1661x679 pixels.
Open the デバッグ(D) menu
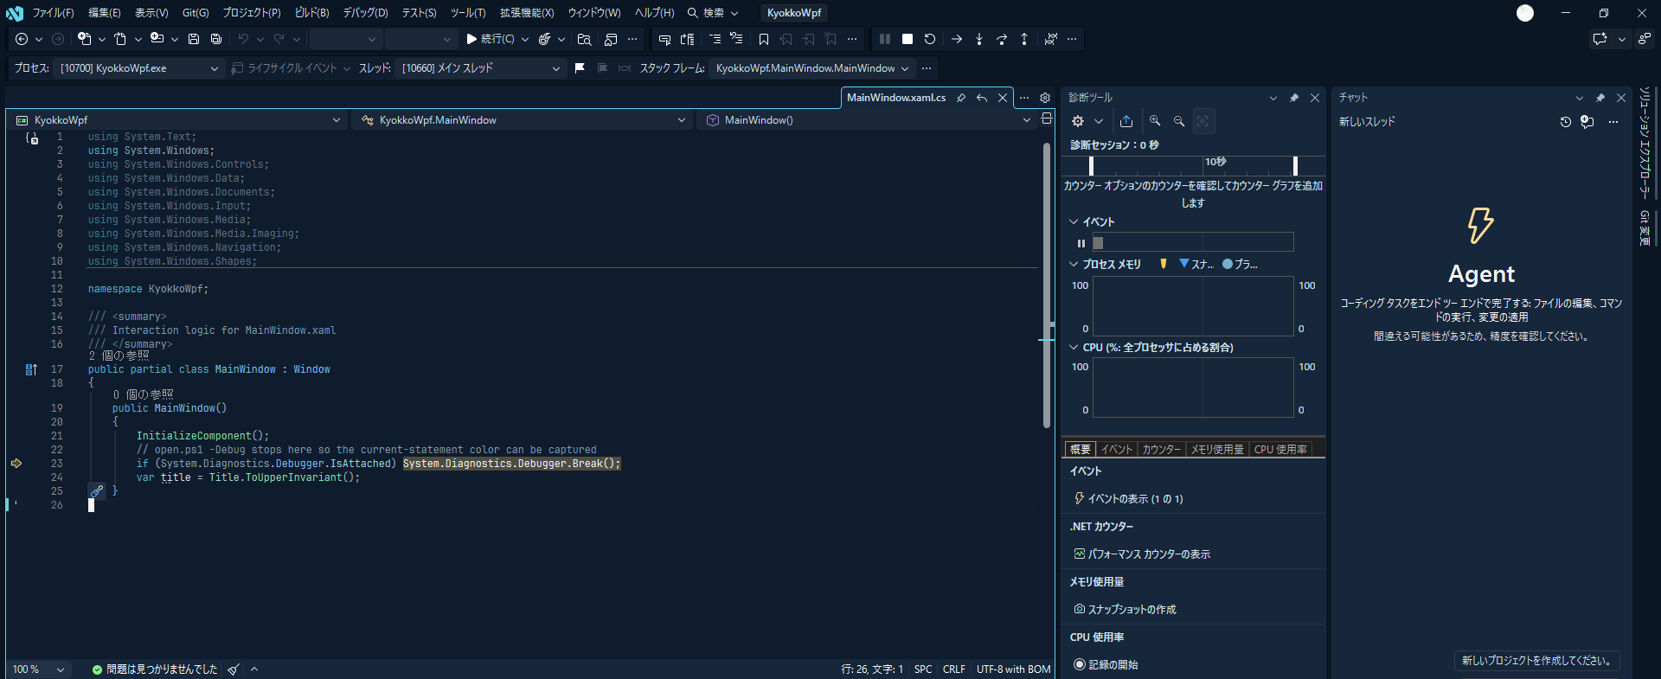tap(365, 13)
